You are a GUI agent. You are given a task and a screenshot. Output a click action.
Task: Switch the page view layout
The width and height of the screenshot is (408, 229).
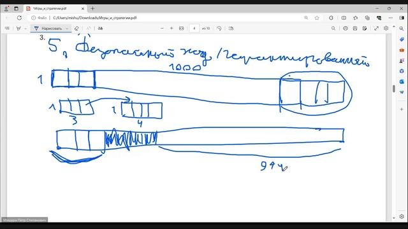231,28
